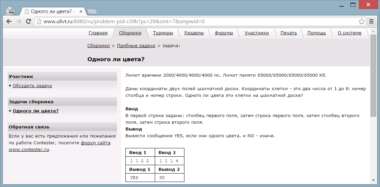Click the 'Вывод 1' table header cell
This screenshot has width=380, height=187.
[x=140, y=169]
